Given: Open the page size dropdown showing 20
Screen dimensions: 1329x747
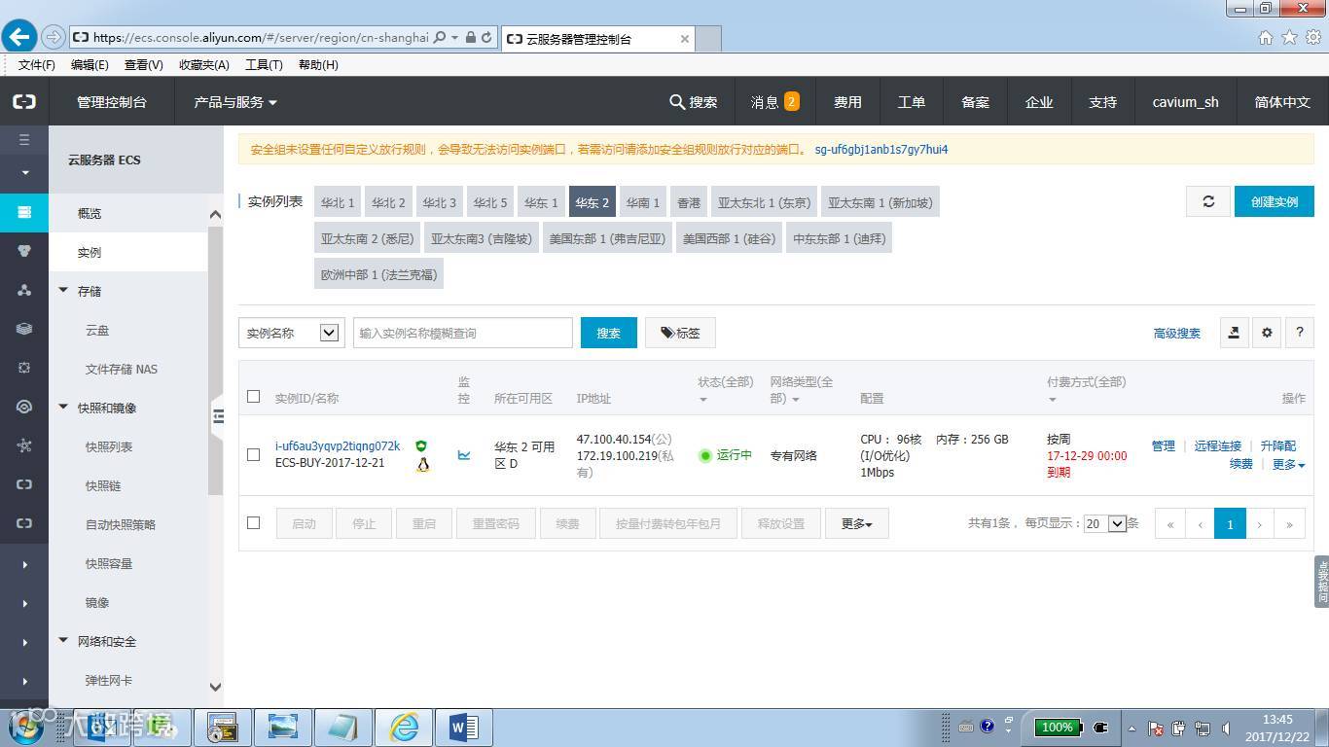Looking at the screenshot, I should tap(1104, 523).
